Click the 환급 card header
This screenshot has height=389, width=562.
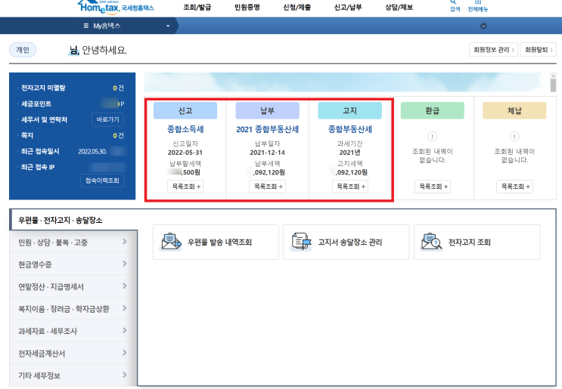tap(432, 110)
